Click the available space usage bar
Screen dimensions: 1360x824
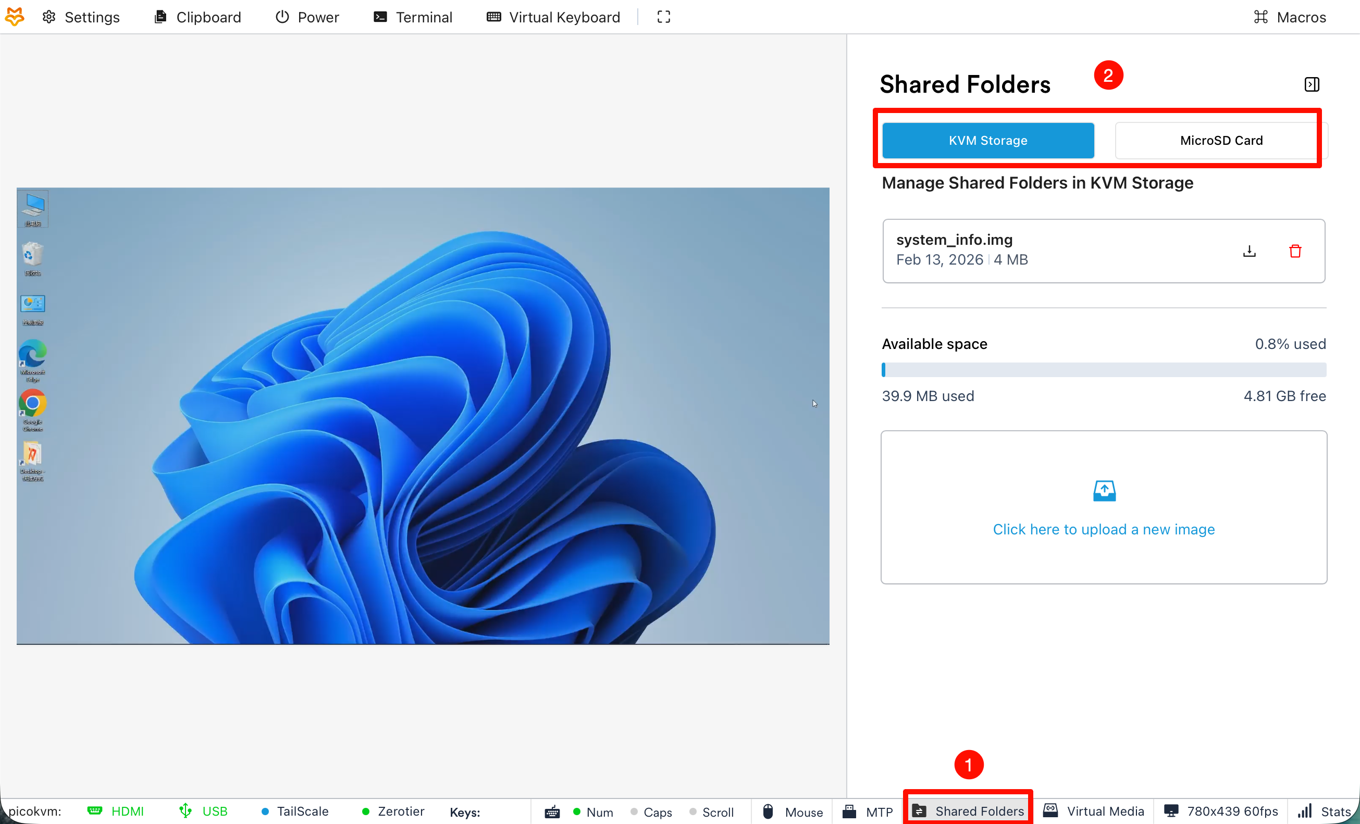coord(1104,370)
